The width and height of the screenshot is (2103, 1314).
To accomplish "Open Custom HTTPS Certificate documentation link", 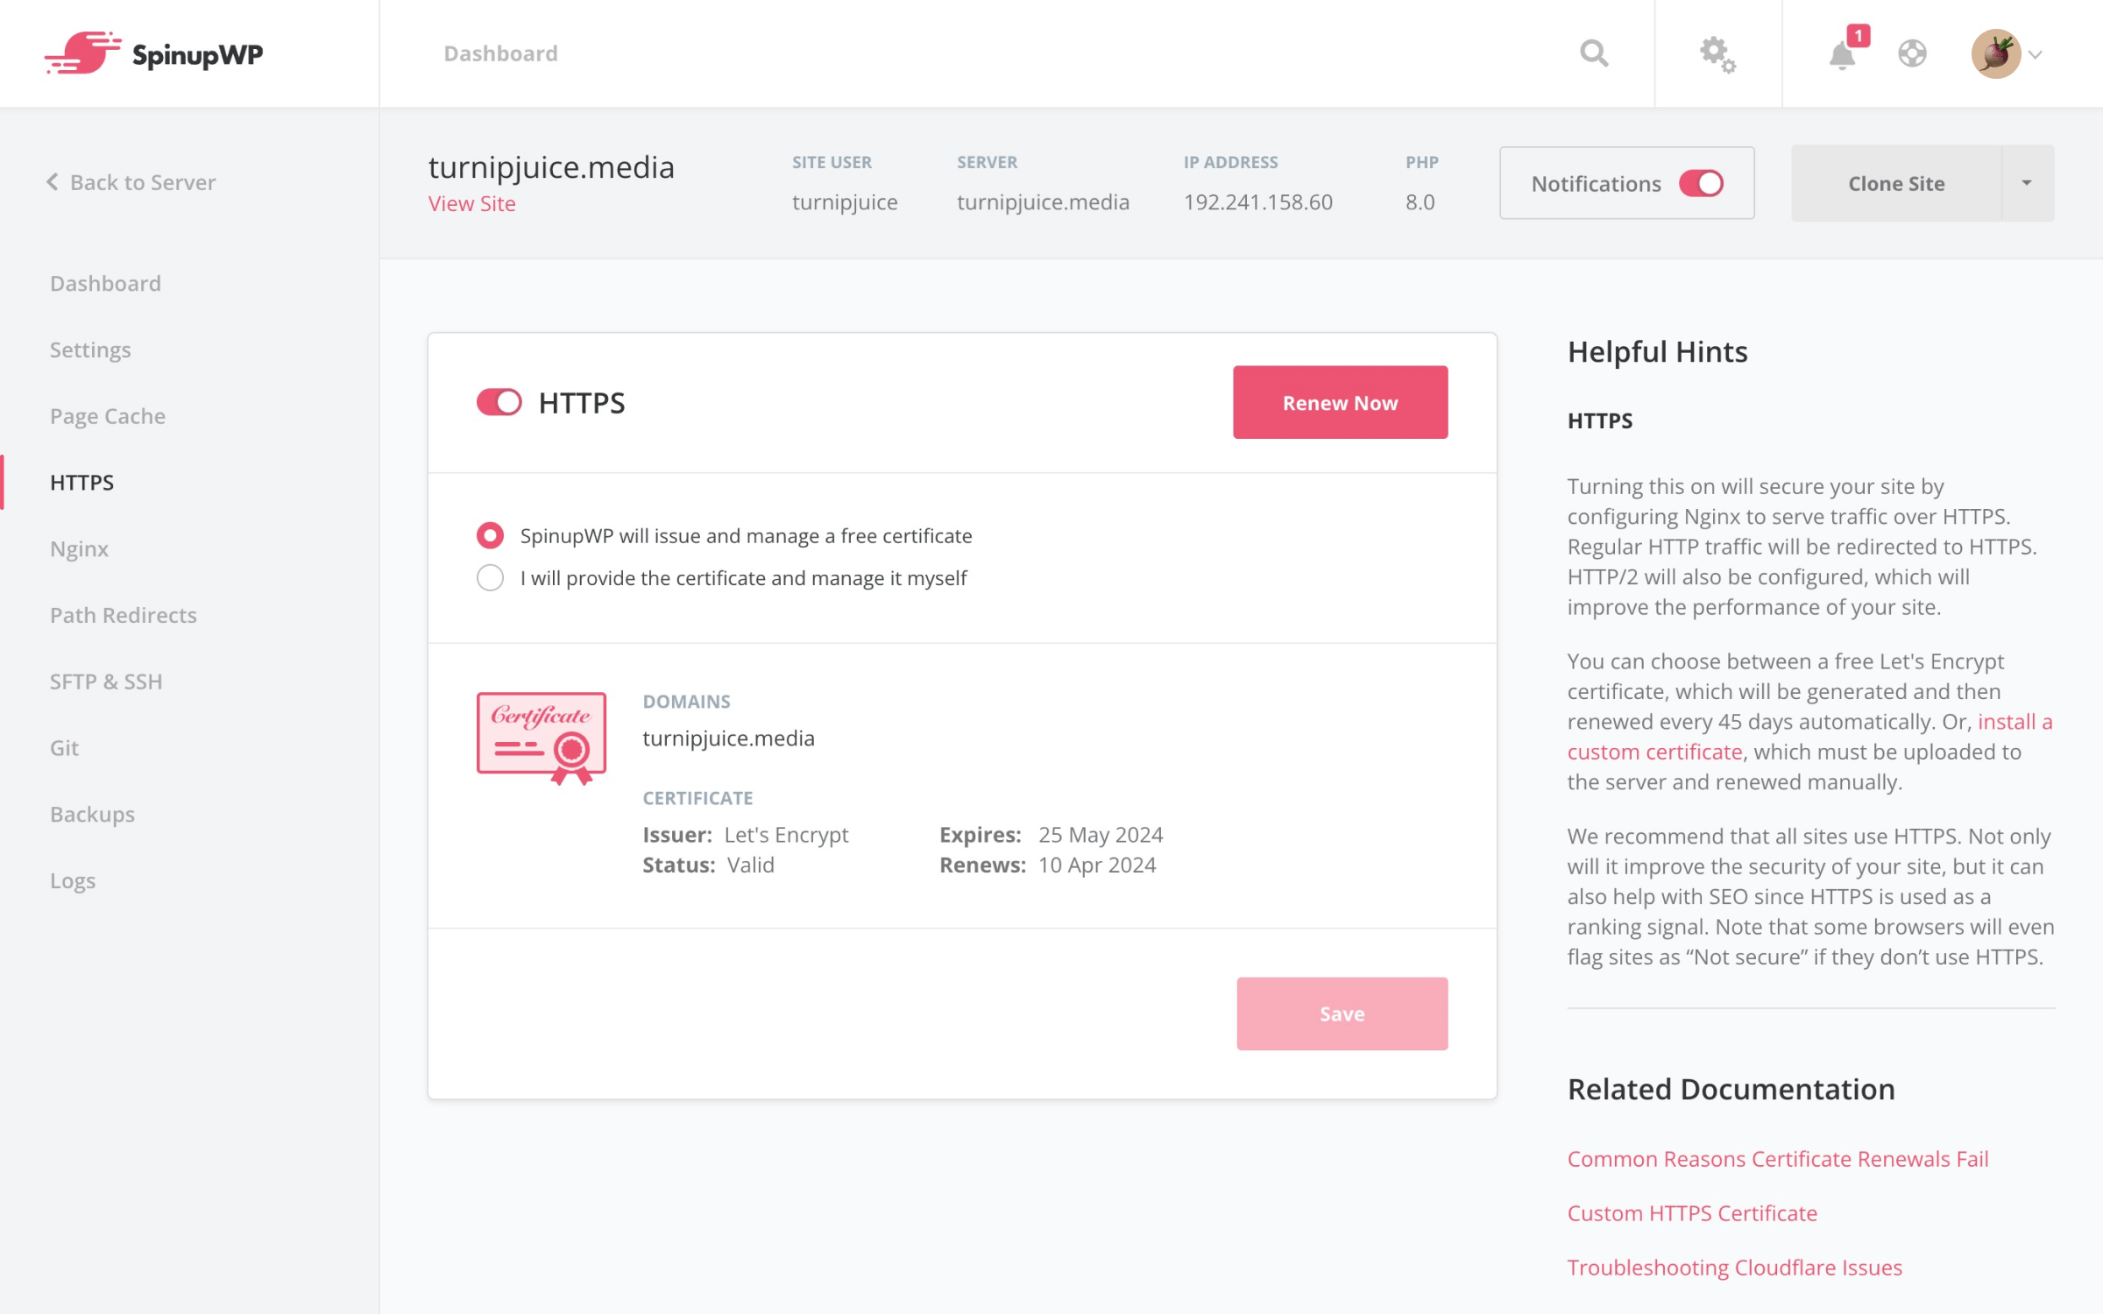I will click(1692, 1213).
